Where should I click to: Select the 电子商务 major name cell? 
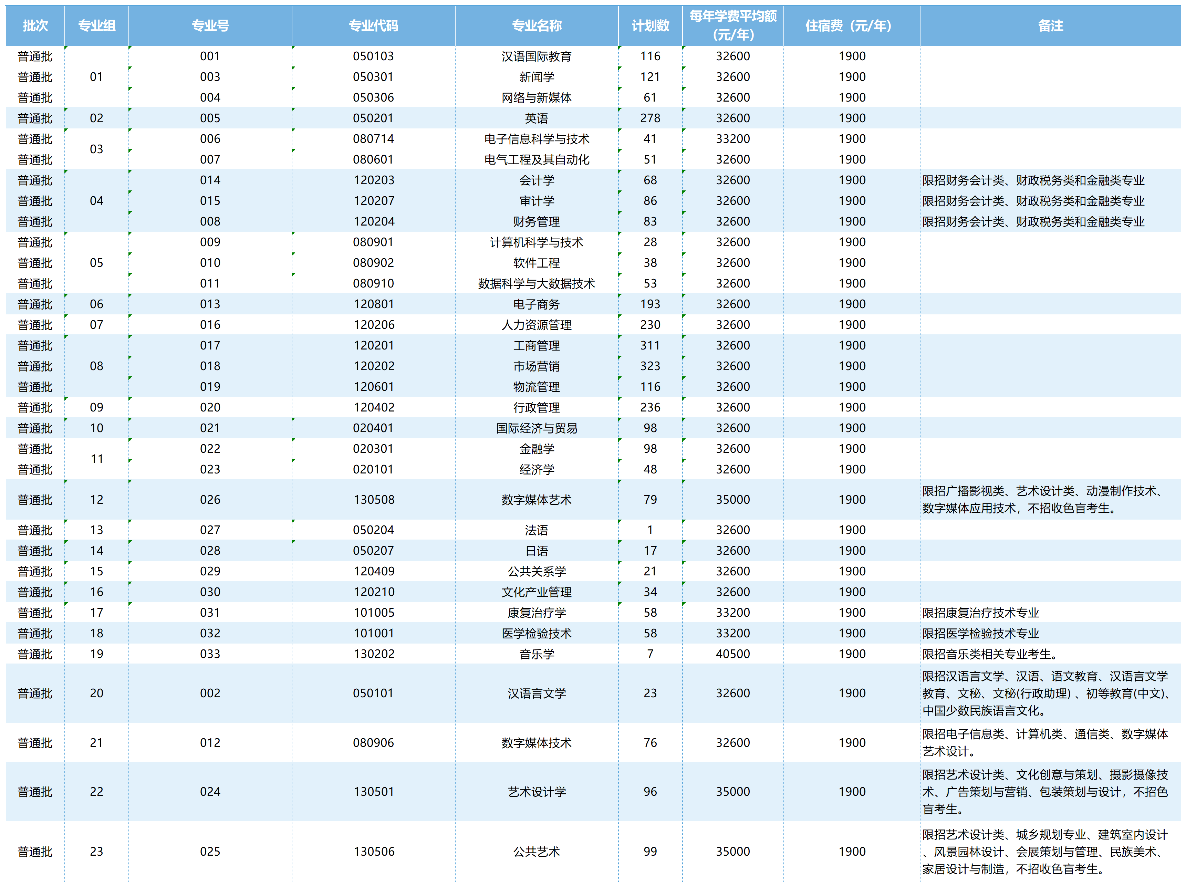tap(537, 304)
